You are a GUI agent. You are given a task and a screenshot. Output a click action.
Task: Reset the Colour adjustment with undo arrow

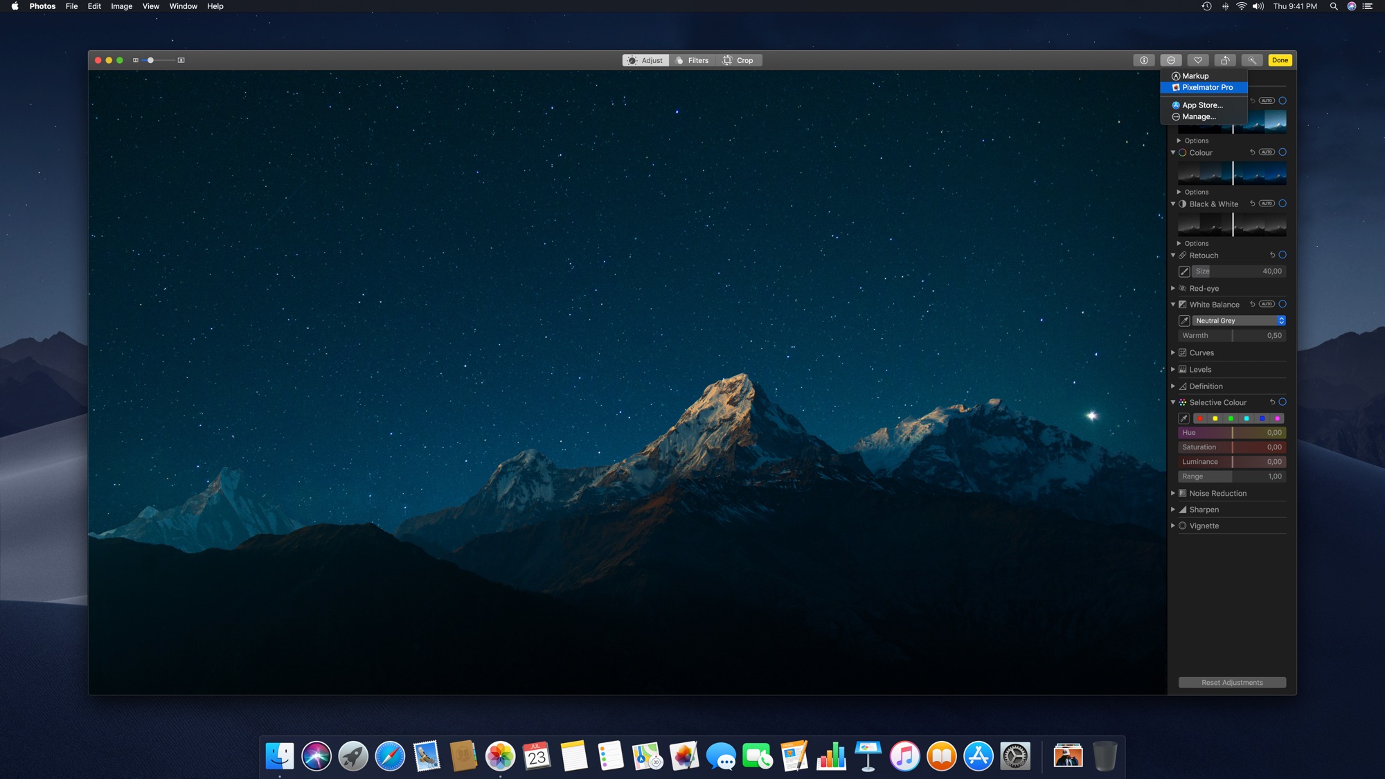(1252, 152)
